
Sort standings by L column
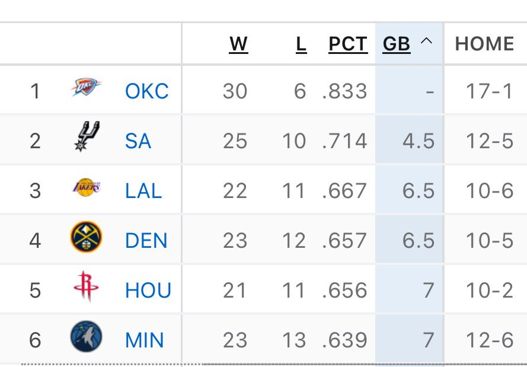(301, 44)
